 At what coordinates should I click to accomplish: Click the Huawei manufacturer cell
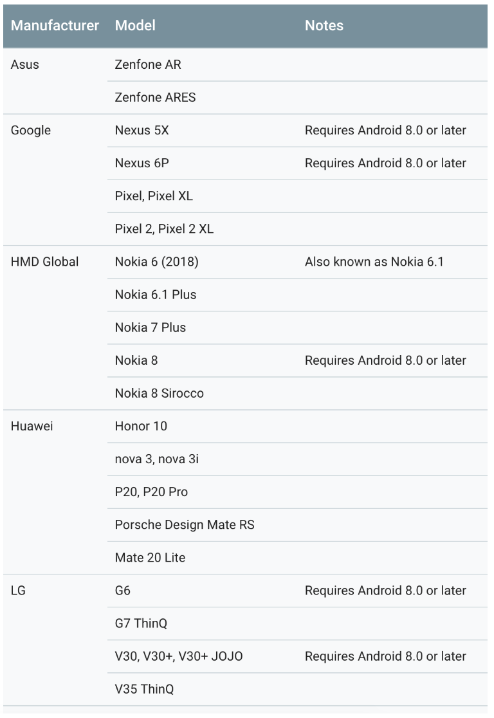click(x=32, y=427)
